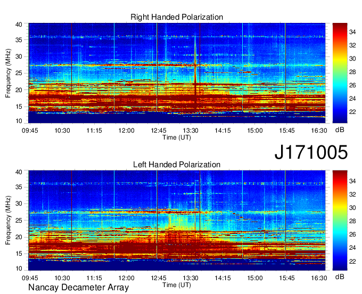
Task: Click the 10 MHz tick of Left Handed plot
Action: tap(19, 268)
